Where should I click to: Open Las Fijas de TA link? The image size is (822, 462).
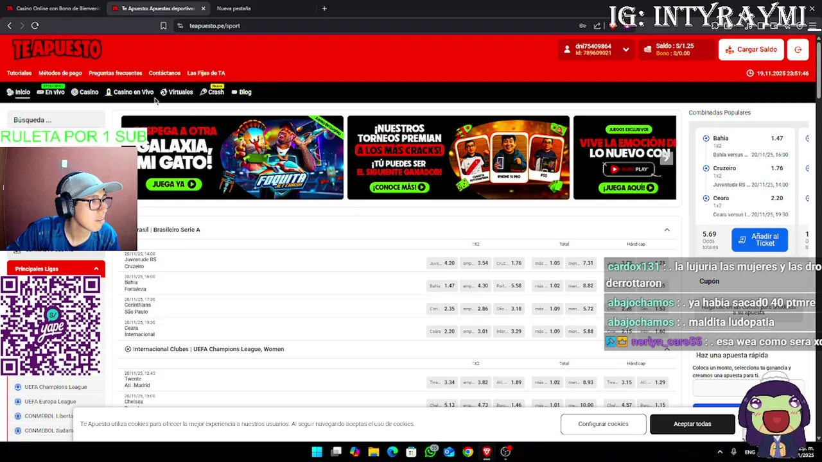tap(206, 73)
